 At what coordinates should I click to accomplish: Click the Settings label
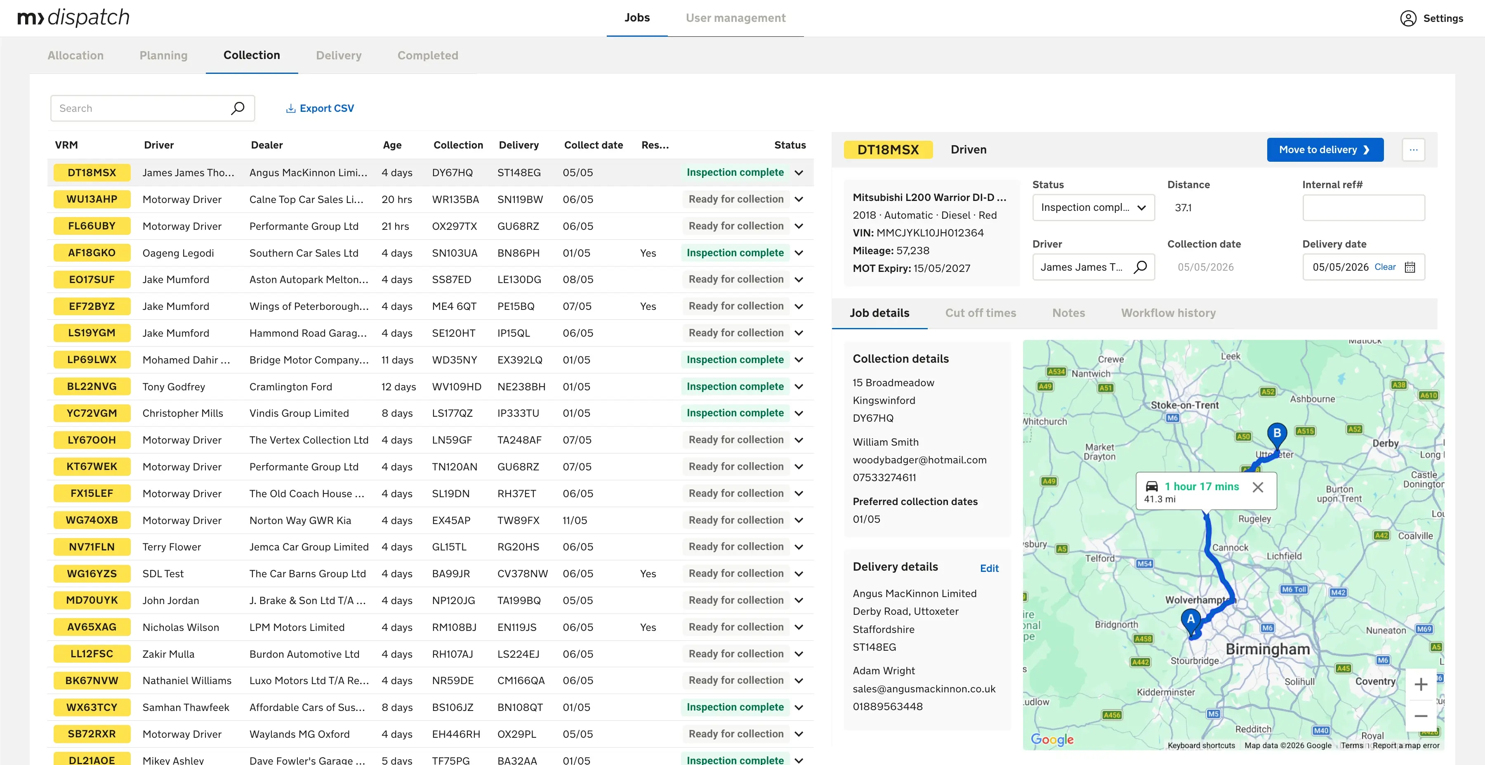[x=1443, y=19]
